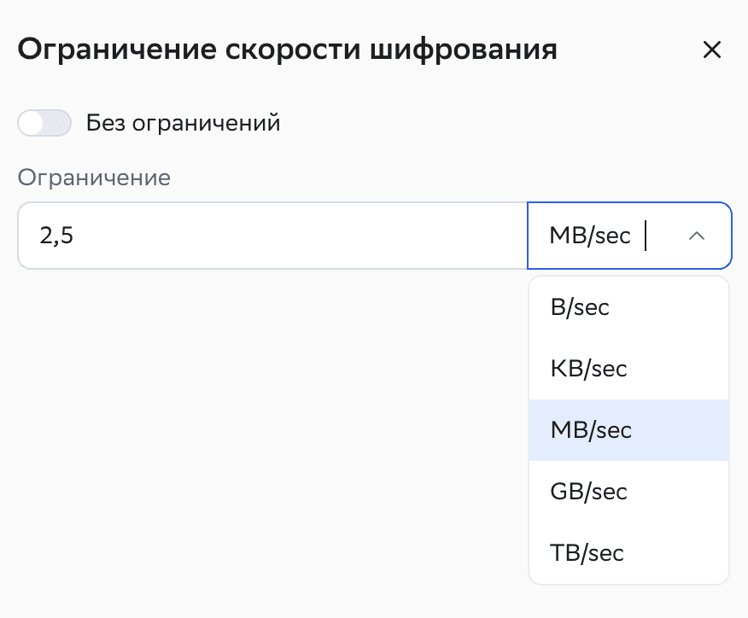Click the X icon at dialog top-right
Viewport: 748px width, 618px height.
[x=711, y=50]
